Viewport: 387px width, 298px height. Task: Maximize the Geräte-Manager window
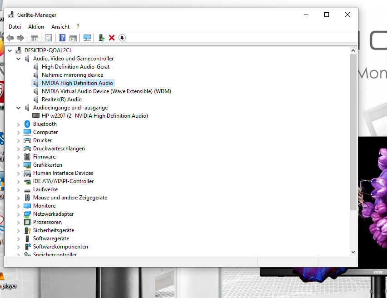pyautogui.click(x=327, y=15)
